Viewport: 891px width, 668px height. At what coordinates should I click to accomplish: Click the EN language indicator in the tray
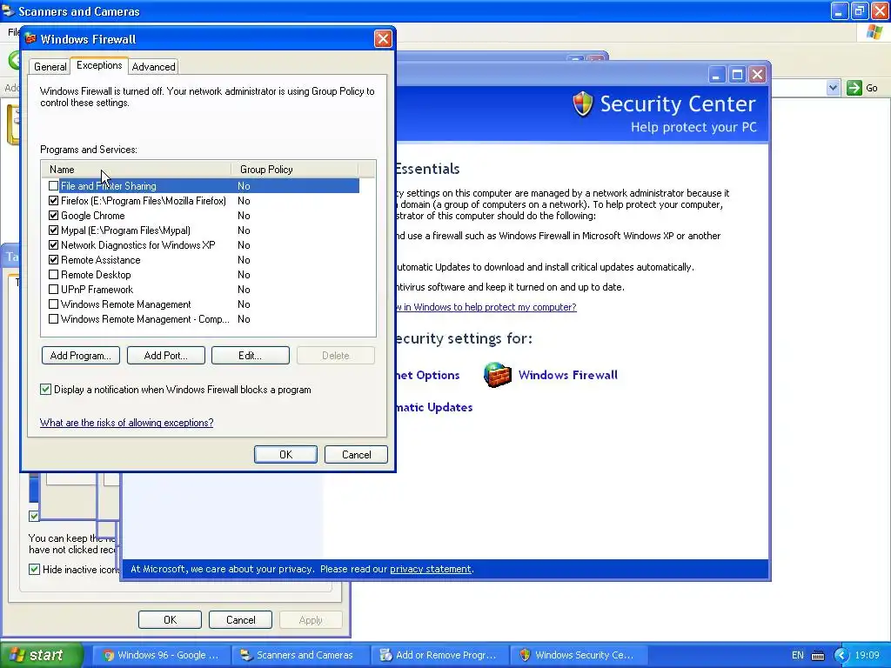(x=798, y=655)
